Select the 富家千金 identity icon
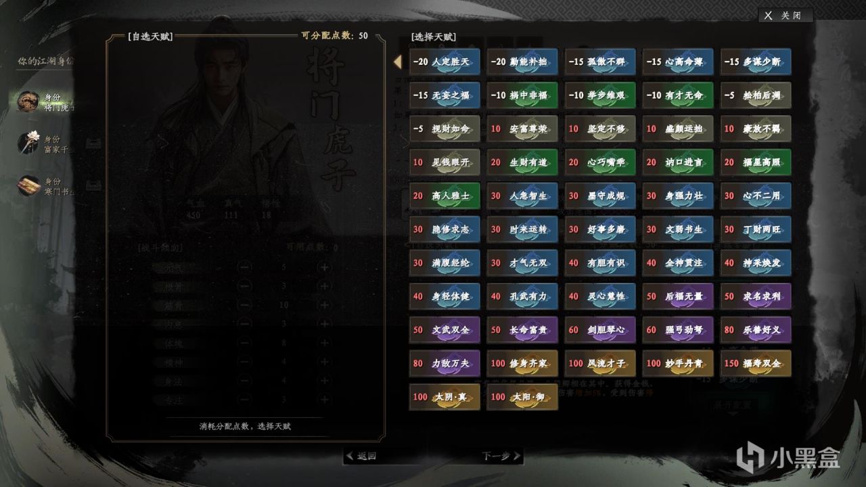The height and width of the screenshot is (487, 866). [29, 143]
